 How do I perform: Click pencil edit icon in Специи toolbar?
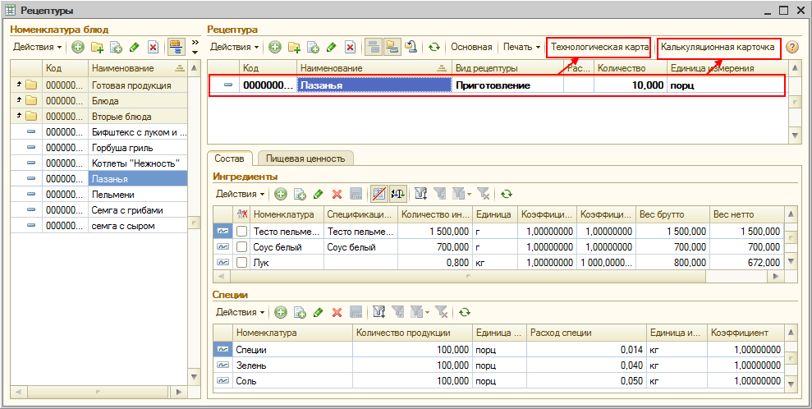pos(318,312)
